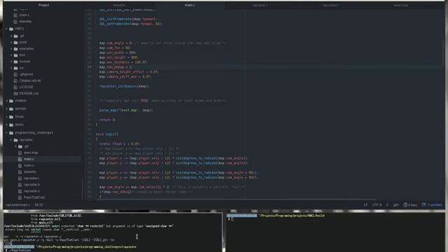The width and height of the screenshot is (448, 252).
Task: Collapse the programming_challenges folder chevron
Action: (x=7, y=133)
